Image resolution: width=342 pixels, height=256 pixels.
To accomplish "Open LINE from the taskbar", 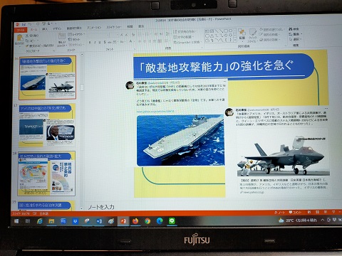I will tap(172, 221).
